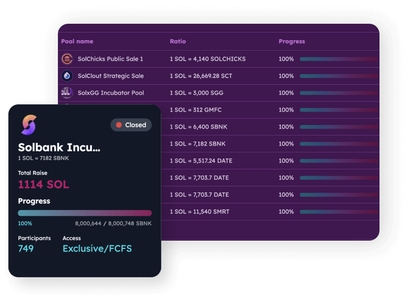Click '8,000,644 / 8,000,748 SBNK' text
The image size is (410, 300).
coord(113,224)
